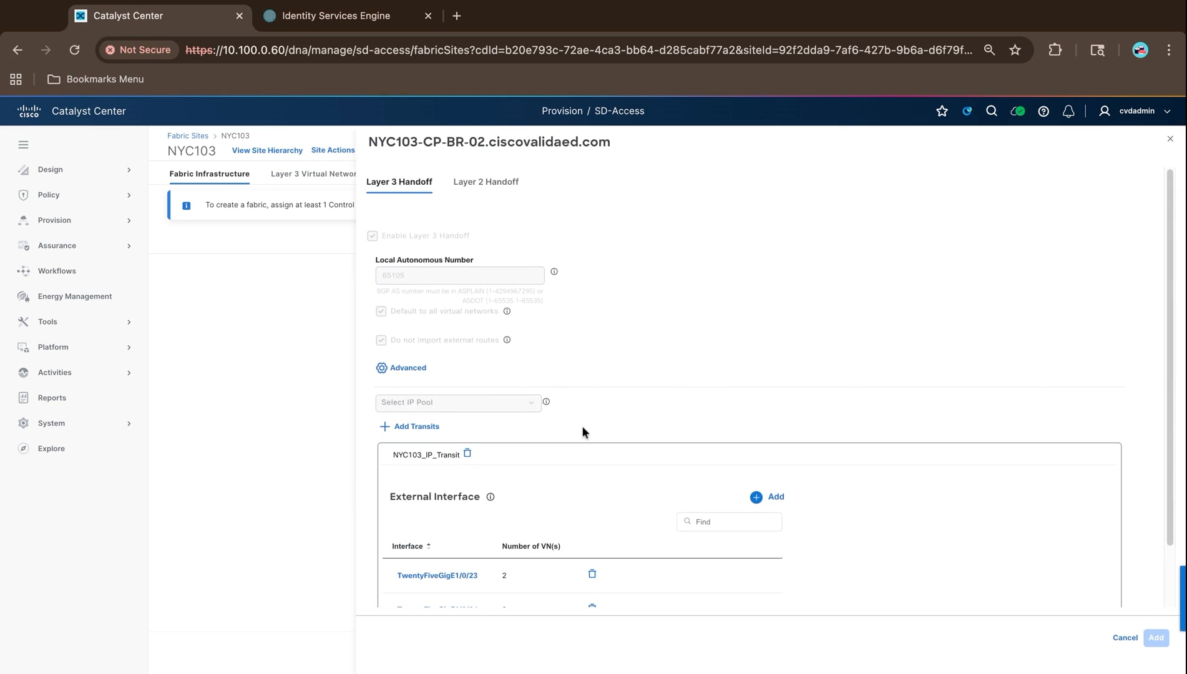Delete the NYC103_IP_Transit transit
1187x674 pixels.
[467, 454]
